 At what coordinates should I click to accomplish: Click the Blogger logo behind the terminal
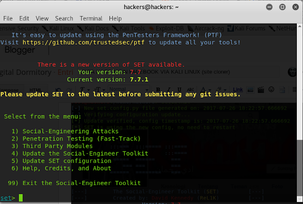coord(20,50)
